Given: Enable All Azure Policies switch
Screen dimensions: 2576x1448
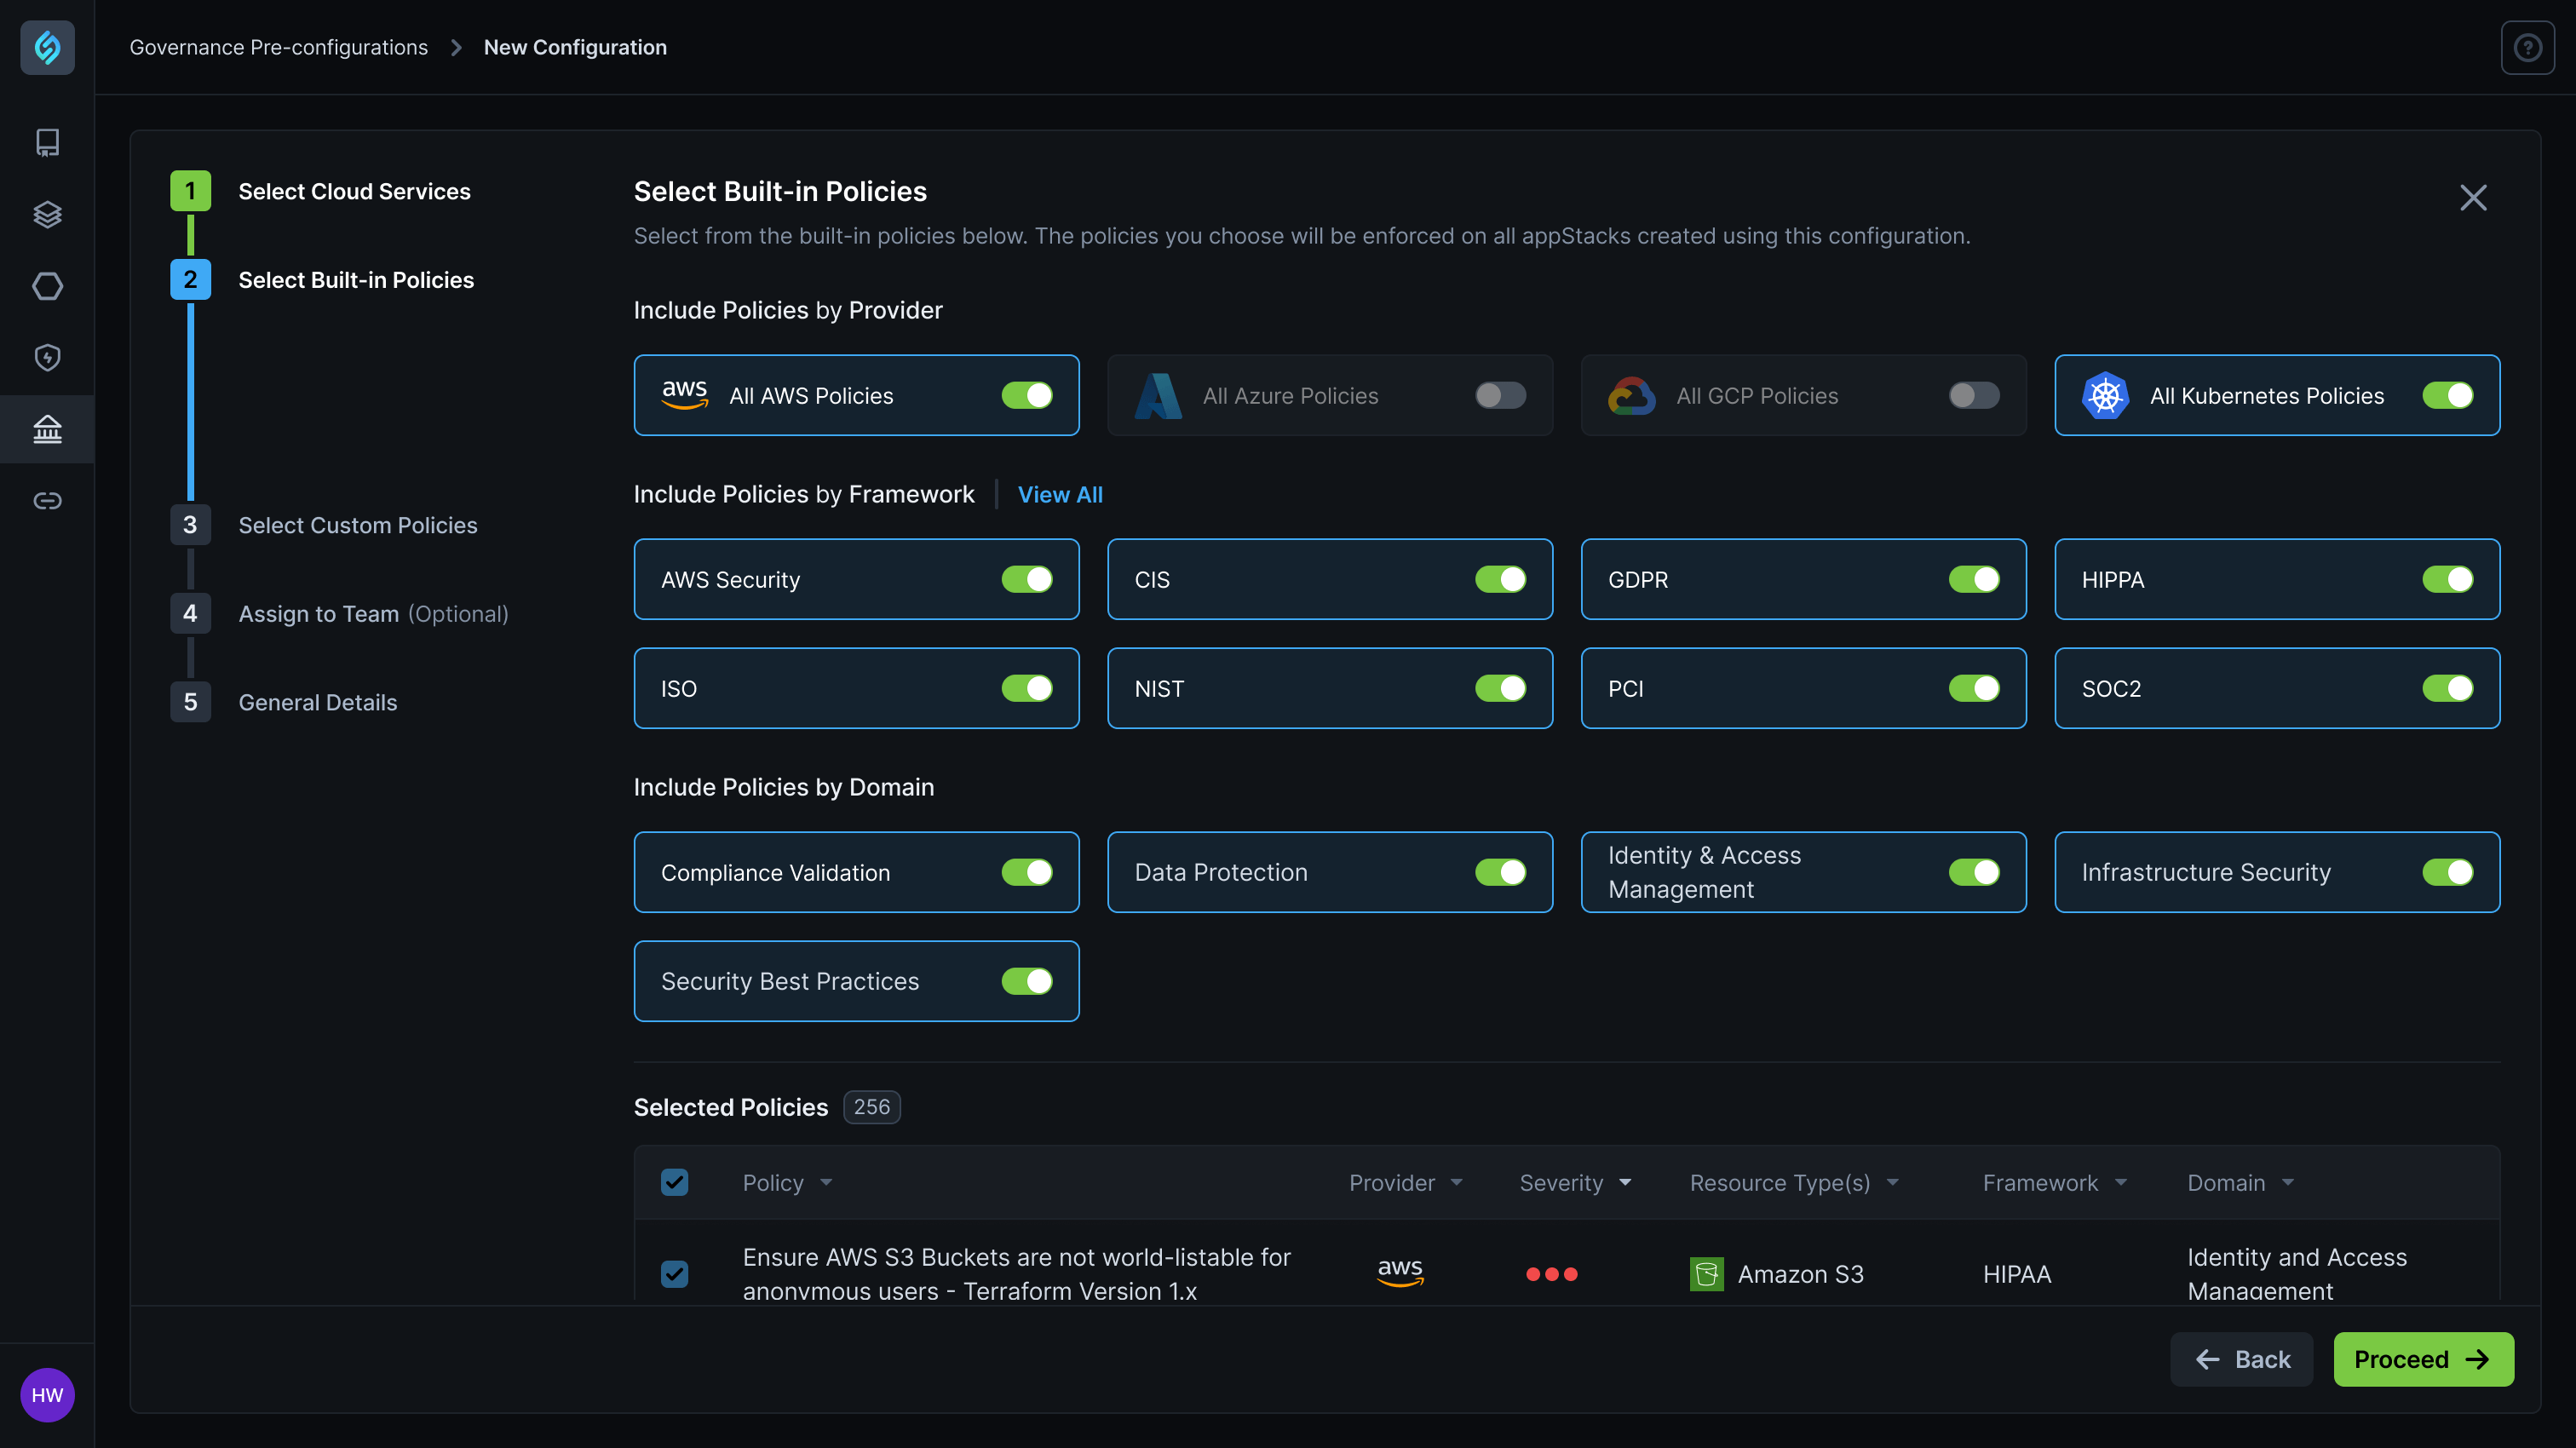Looking at the screenshot, I should [1500, 395].
